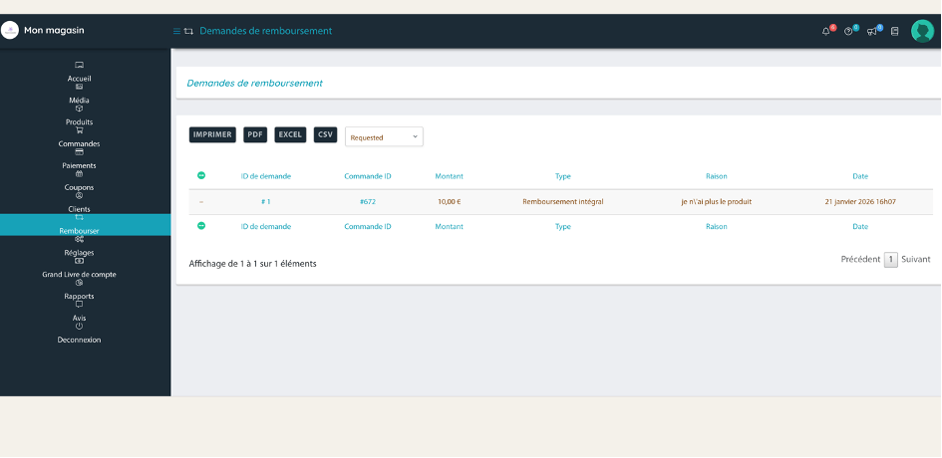Open the Paiements menu label

pyautogui.click(x=80, y=165)
